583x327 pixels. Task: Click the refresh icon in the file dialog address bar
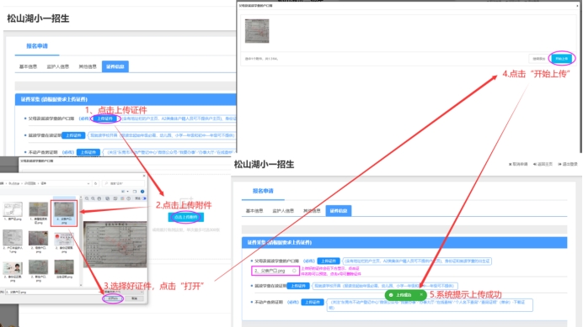[x=96, y=183]
